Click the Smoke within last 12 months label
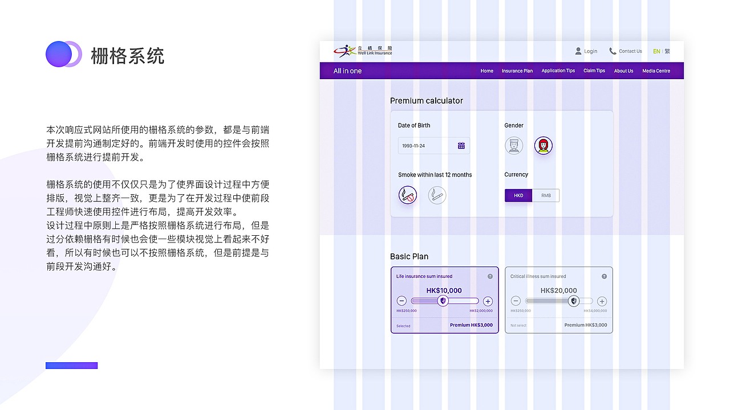The image size is (730, 410). pos(435,175)
